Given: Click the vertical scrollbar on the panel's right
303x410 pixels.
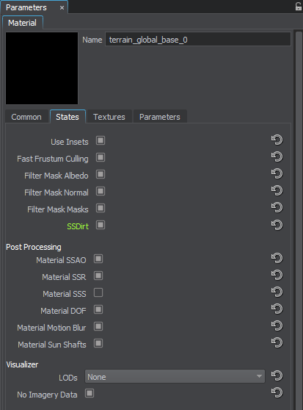Looking at the screenshot, I should coord(299,220).
